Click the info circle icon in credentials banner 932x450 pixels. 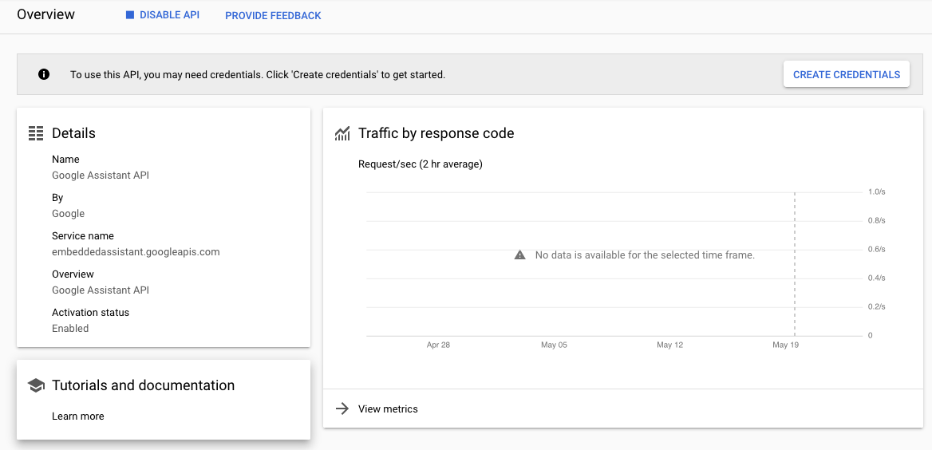[x=43, y=74]
